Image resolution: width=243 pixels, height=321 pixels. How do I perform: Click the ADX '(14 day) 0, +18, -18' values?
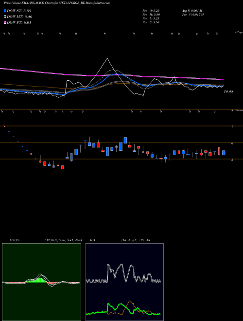pos(136,240)
